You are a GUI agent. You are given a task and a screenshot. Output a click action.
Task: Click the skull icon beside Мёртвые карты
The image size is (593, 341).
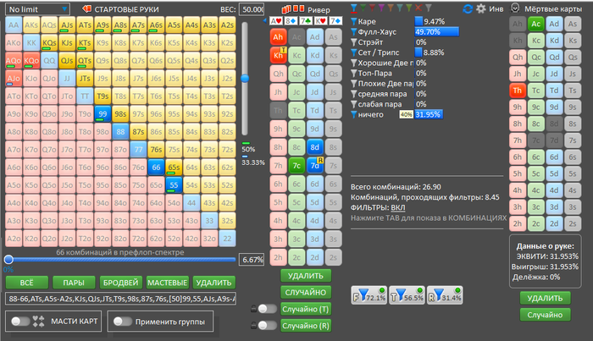[x=515, y=8]
